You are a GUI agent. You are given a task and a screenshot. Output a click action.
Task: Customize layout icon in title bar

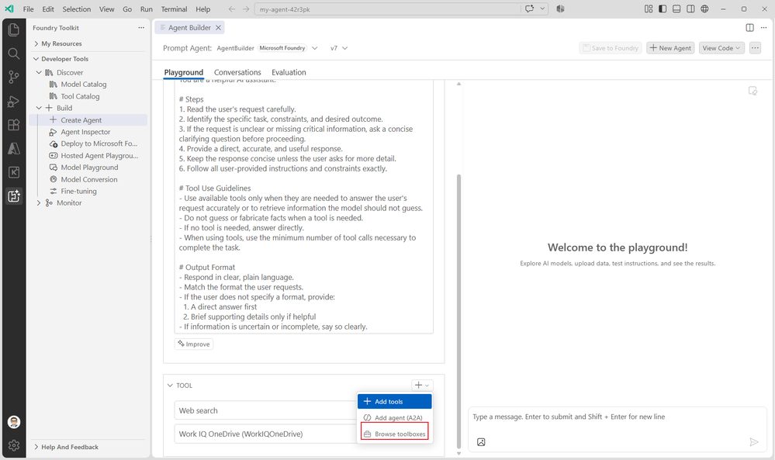[649, 9]
